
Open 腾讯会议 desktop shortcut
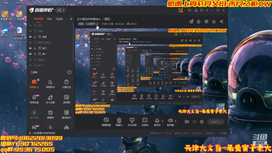5,32
